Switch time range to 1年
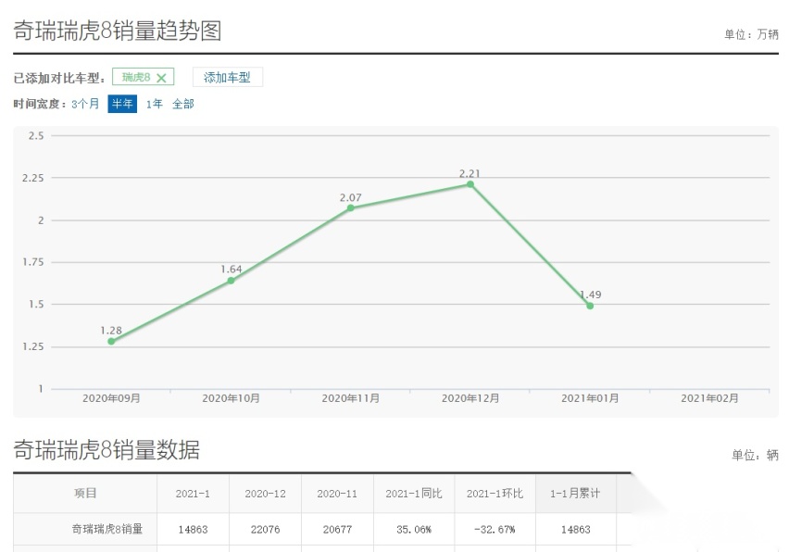789x552 pixels. tap(155, 104)
